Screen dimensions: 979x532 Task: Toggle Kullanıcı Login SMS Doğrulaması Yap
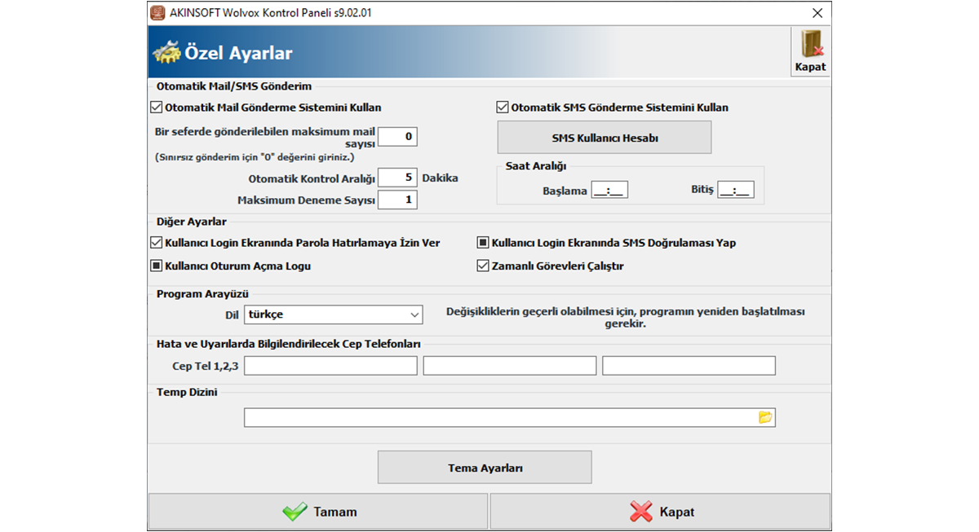pos(483,243)
